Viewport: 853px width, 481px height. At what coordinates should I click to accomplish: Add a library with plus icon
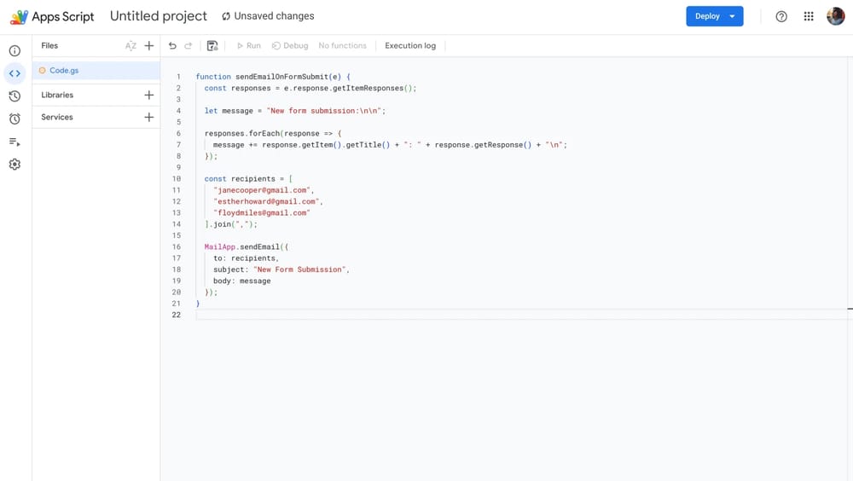(149, 95)
